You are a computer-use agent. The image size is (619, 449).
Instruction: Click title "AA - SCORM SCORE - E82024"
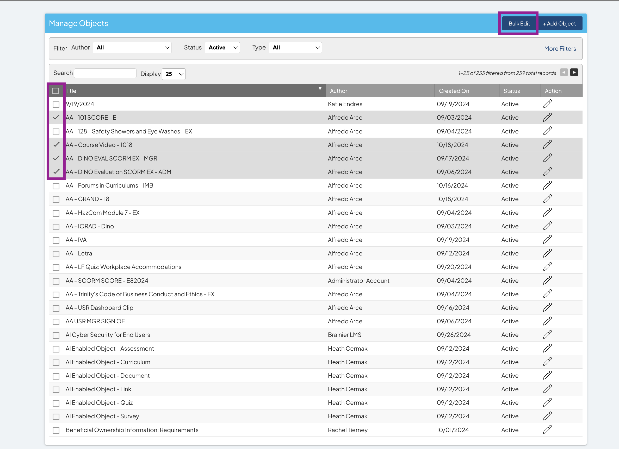[x=107, y=281]
